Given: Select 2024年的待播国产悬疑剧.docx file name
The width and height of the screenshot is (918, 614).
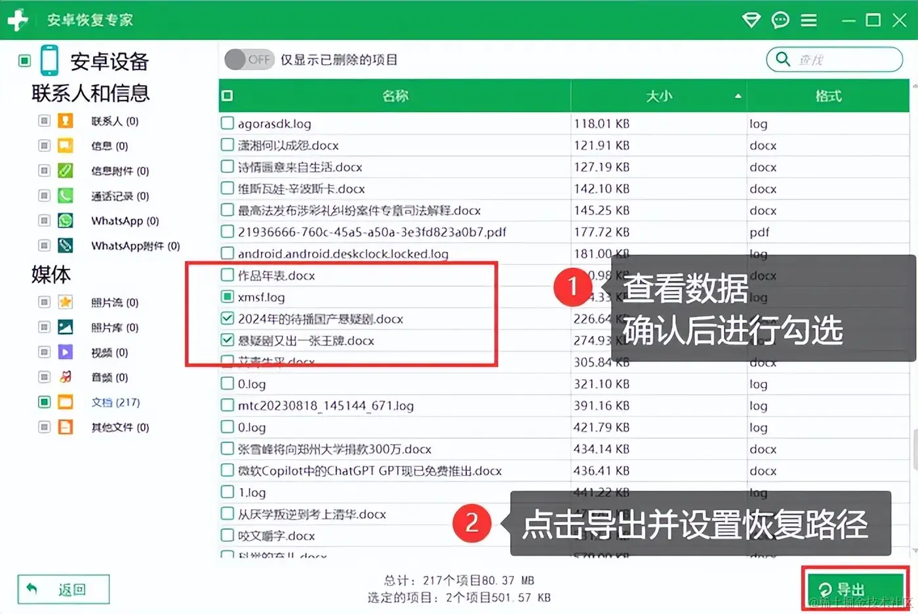Looking at the screenshot, I should tap(320, 319).
